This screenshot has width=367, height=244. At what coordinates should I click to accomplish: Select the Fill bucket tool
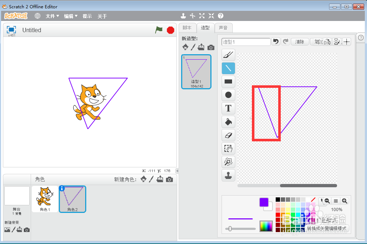228,122
